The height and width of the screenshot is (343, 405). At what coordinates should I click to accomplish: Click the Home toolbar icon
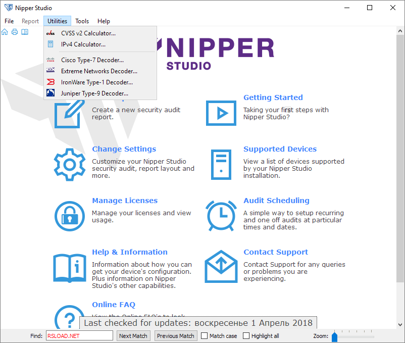coord(5,32)
